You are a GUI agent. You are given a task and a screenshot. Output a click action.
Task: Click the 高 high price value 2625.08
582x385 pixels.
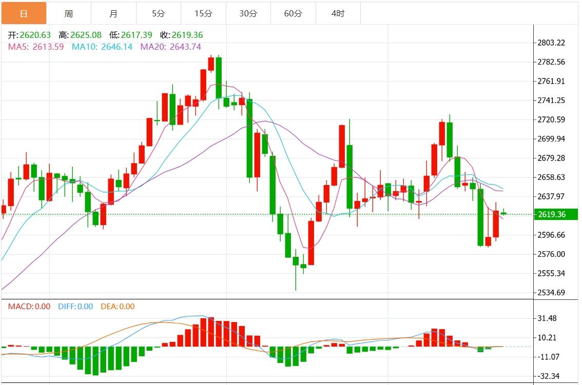[86, 35]
